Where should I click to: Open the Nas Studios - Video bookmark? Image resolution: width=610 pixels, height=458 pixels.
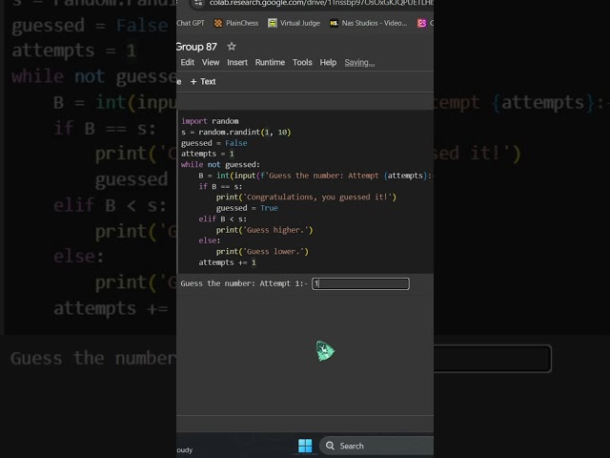pyautogui.click(x=369, y=23)
